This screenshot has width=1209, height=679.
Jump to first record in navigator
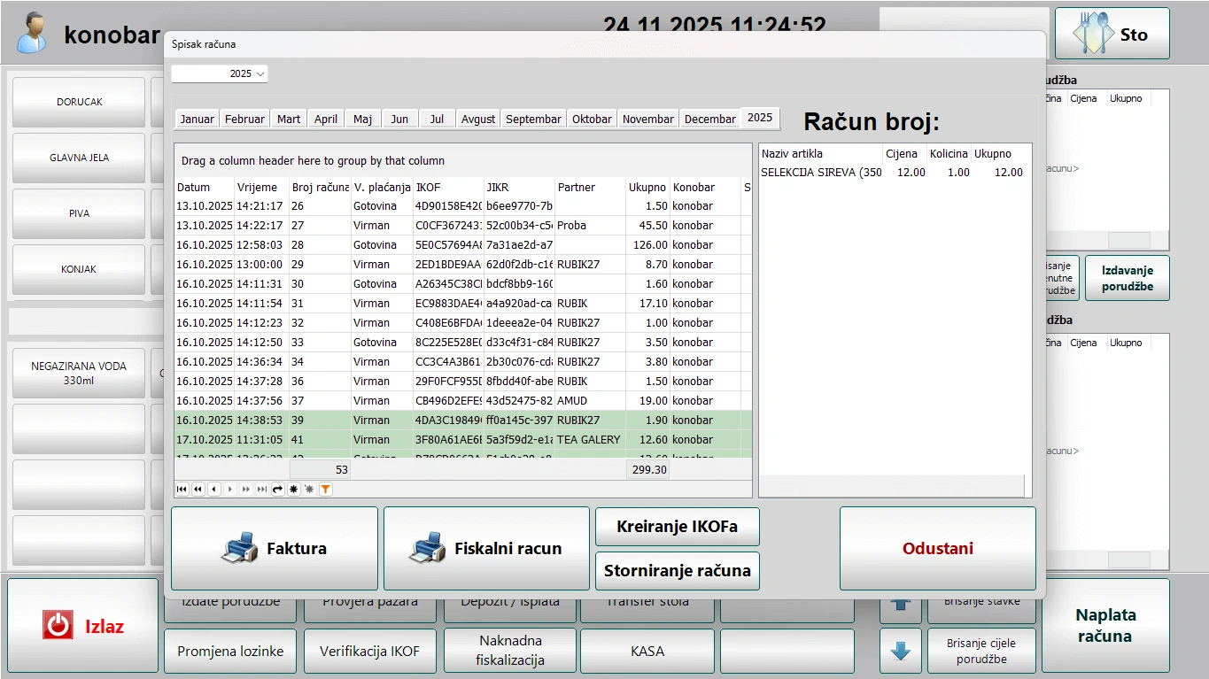[182, 489]
